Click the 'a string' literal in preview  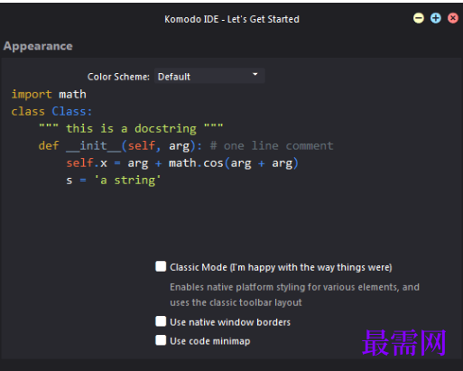tap(128, 181)
